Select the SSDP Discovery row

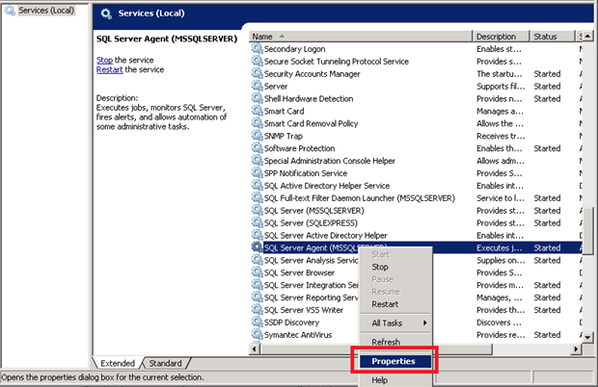pos(416,322)
